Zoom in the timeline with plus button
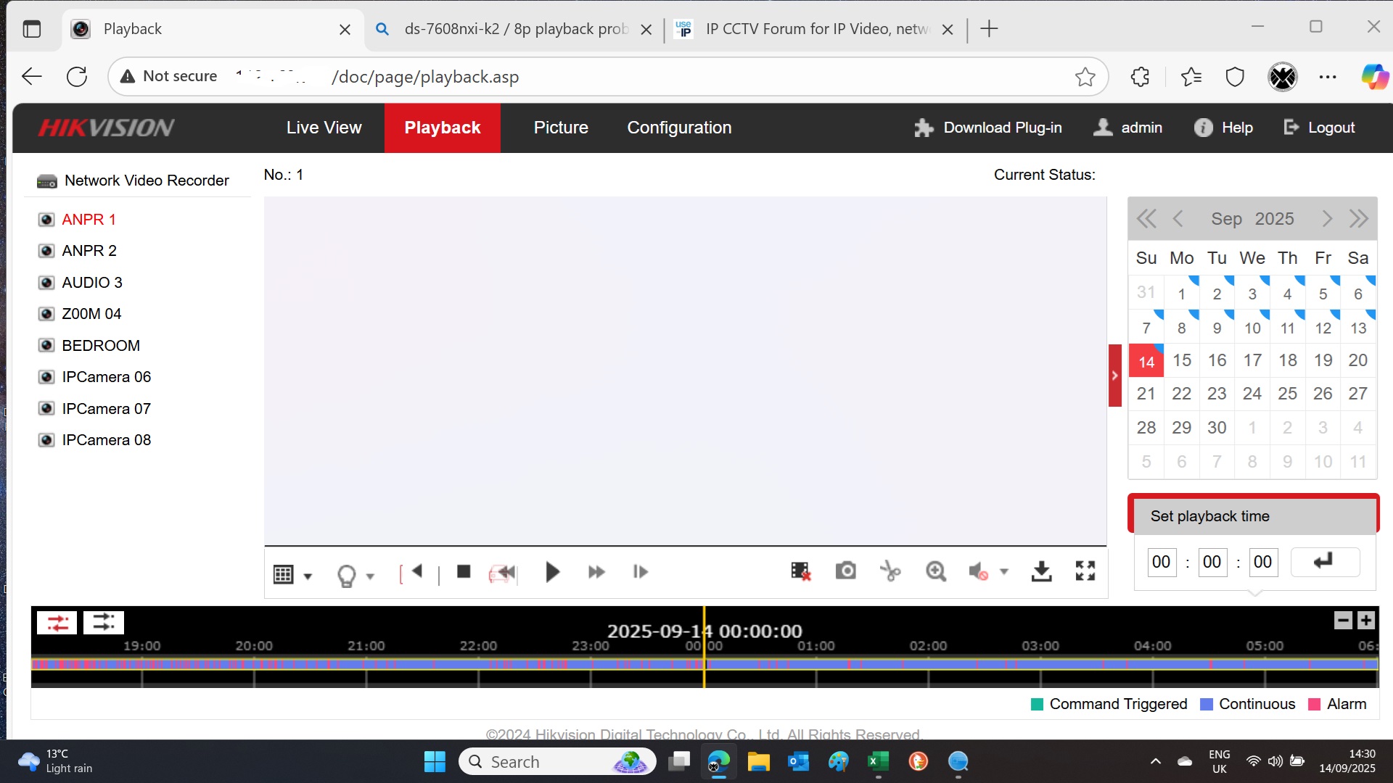The height and width of the screenshot is (783, 1393). (x=1366, y=621)
